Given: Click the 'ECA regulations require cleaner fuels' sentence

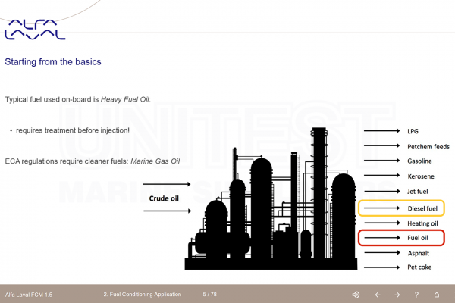Looking at the screenshot, I should coord(93,161).
